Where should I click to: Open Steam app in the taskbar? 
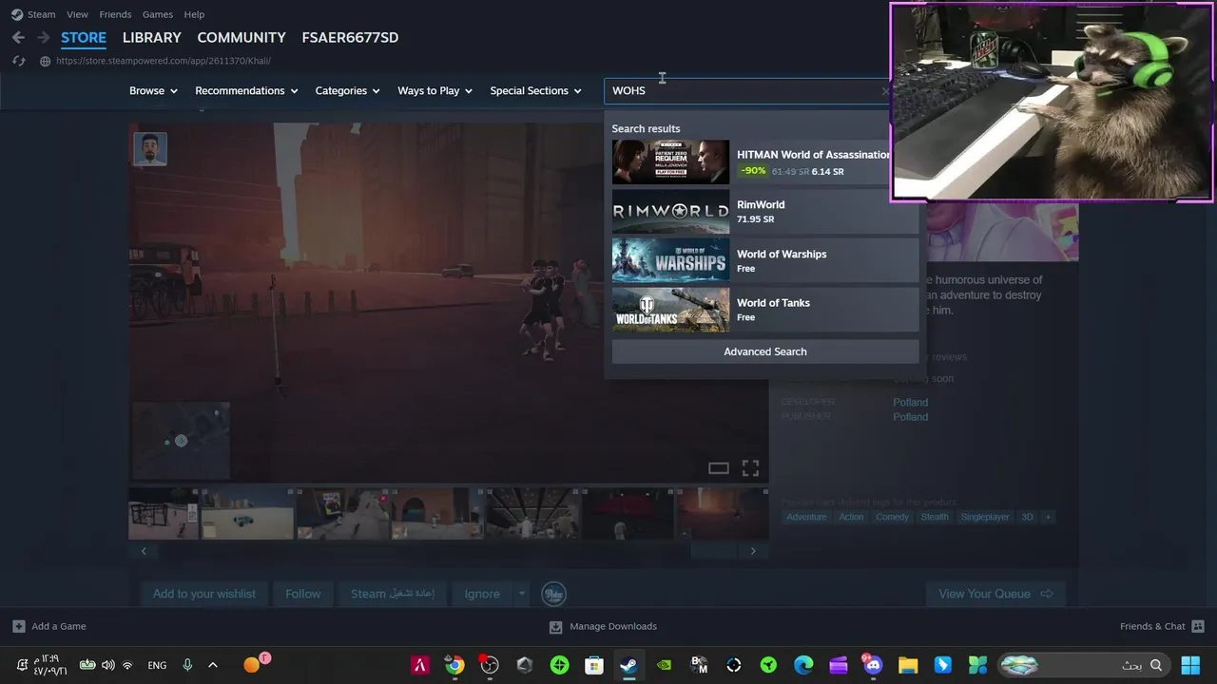pyautogui.click(x=628, y=665)
